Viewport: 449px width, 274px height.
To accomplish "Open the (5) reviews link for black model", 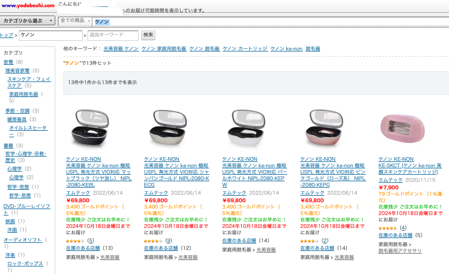I will click(x=90, y=241).
